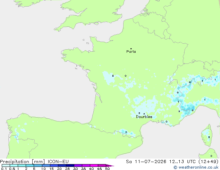Click the legend value 0.1
220x170 pixels.
(x=4, y=169)
